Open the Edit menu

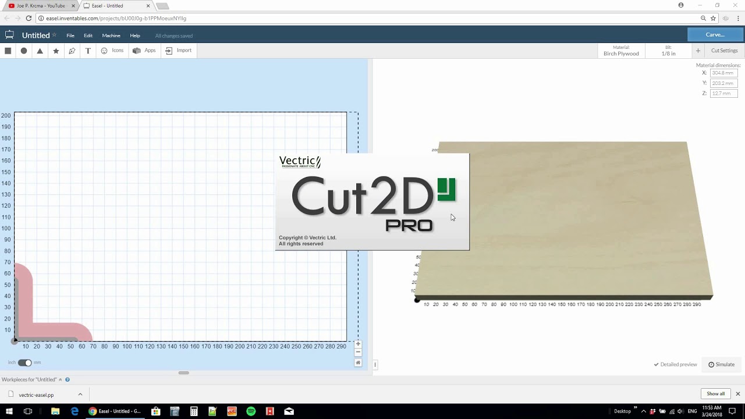coord(88,35)
